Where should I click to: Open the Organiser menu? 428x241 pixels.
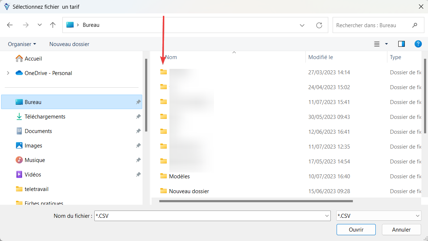(22, 44)
